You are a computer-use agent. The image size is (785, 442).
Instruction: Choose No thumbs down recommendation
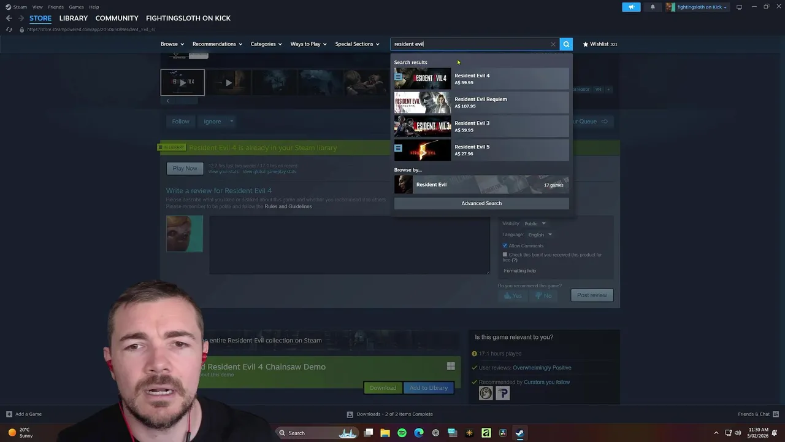pos(543,295)
